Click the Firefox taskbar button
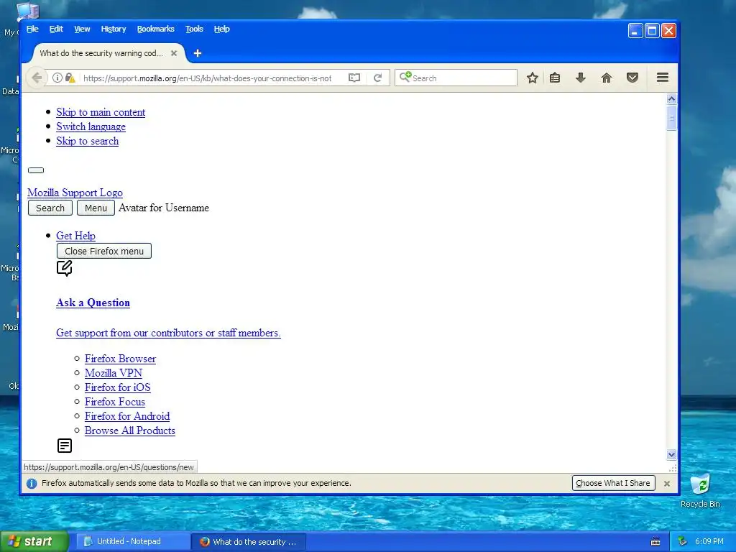This screenshot has height=552, width=736. [x=249, y=542]
